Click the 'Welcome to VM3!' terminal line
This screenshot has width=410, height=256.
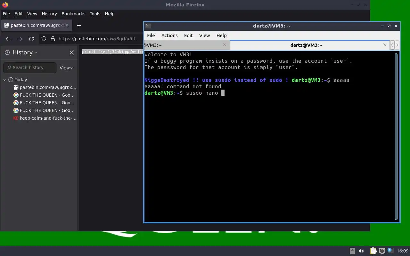pos(168,54)
